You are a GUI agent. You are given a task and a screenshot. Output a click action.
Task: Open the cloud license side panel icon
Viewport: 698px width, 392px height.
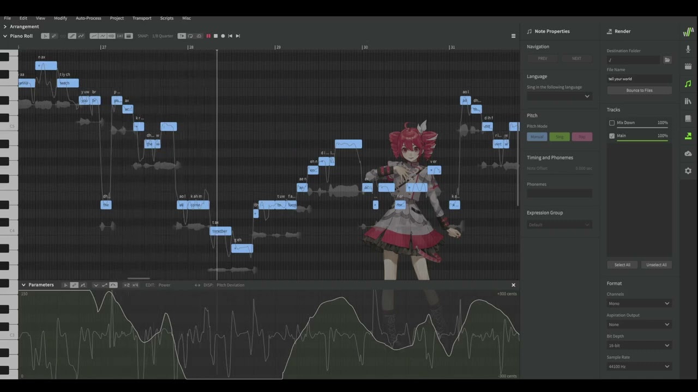click(688, 154)
